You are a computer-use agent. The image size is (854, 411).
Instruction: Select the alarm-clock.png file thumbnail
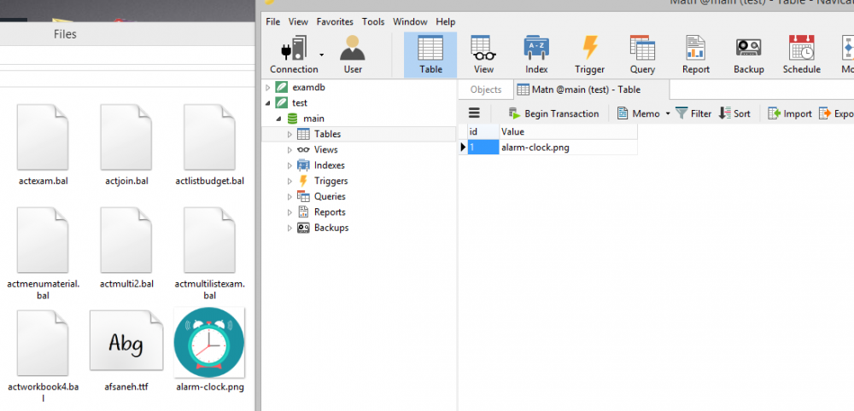click(209, 343)
